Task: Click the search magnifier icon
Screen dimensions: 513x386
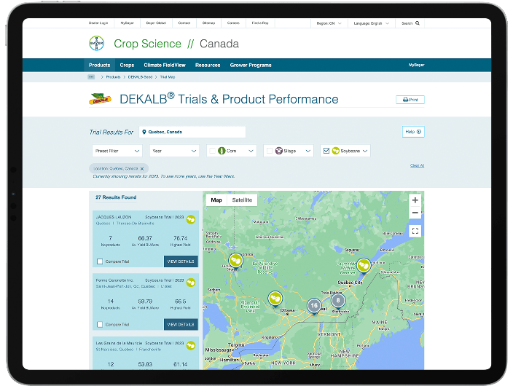Action: pos(418,23)
